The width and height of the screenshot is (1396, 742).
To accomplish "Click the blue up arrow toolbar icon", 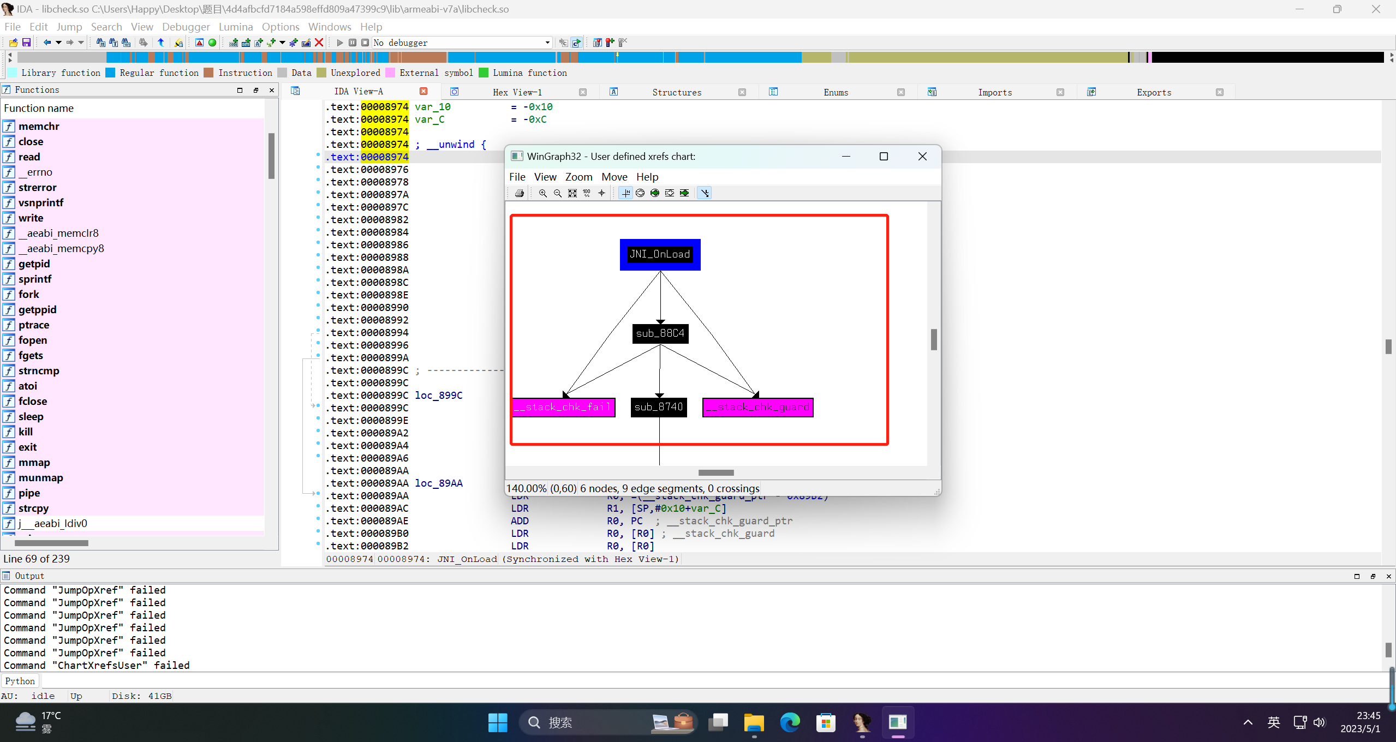I will point(161,43).
